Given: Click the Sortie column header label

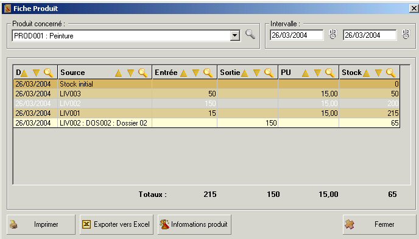Looking at the screenshot, I should click(x=230, y=73).
